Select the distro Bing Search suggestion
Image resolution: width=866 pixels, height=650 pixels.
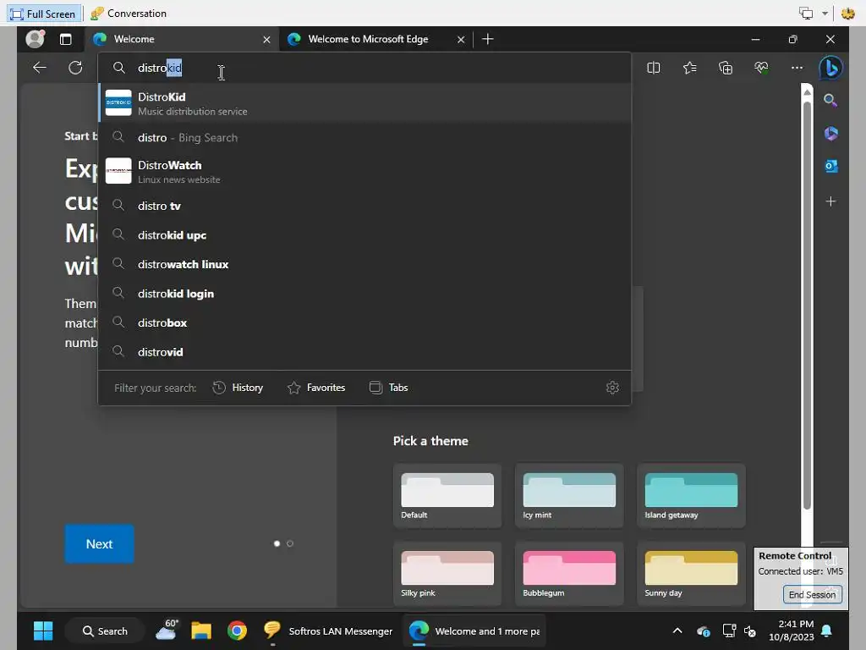tap(364, 138)
